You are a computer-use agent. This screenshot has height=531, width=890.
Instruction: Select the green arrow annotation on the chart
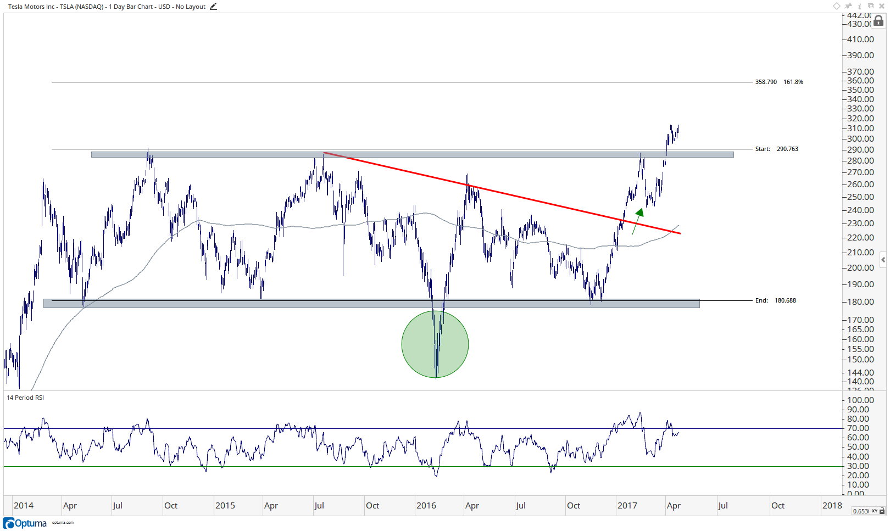(638, 221)
